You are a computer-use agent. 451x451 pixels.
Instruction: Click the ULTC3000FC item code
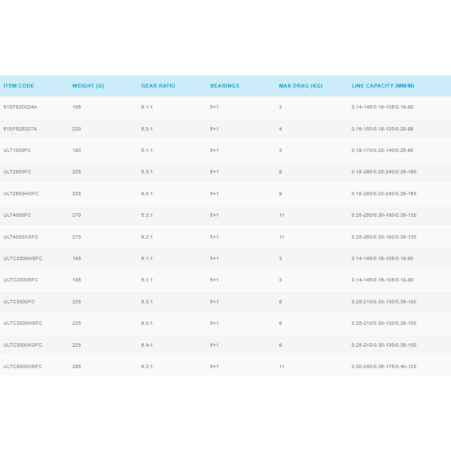tap(19, 302)
